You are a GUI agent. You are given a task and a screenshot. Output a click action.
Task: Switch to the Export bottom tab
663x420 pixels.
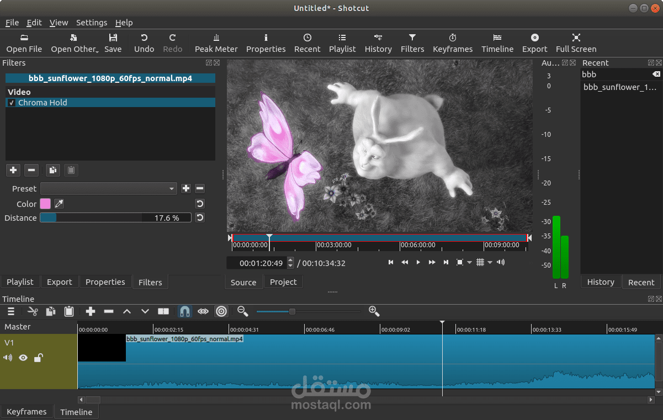pos(60,282)
